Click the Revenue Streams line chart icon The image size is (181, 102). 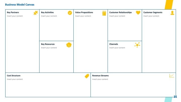point(172,76)
